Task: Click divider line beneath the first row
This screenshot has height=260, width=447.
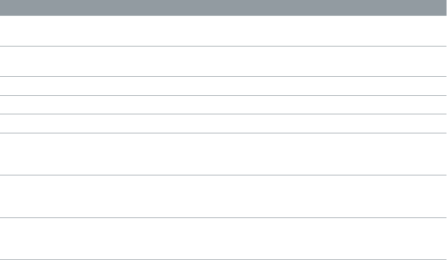Action: (223, 46)
